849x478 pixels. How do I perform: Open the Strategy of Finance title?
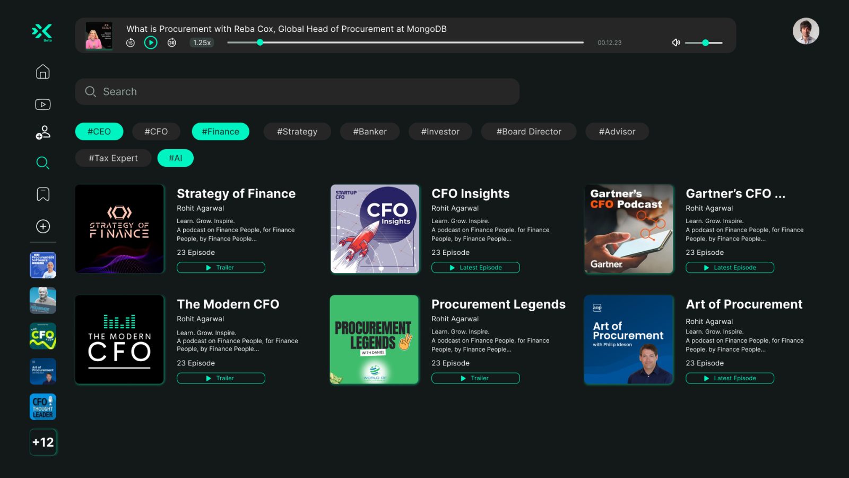[x=236, y=194]
